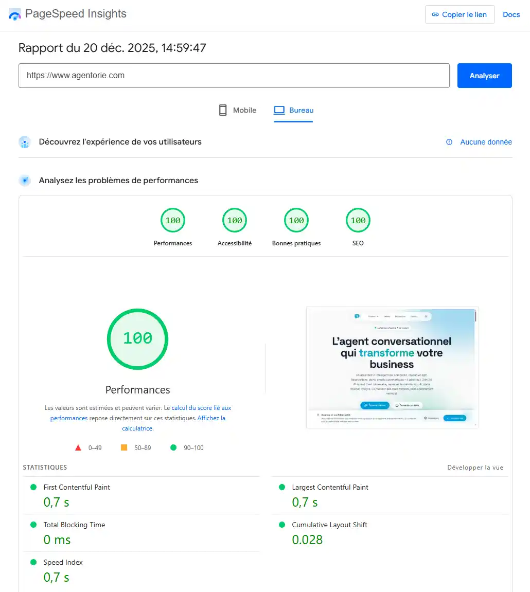Select the 100 Accessibilité score circle
Viewport: 530px width, 592px height.
pyautogui.click(x=235, y=220)
